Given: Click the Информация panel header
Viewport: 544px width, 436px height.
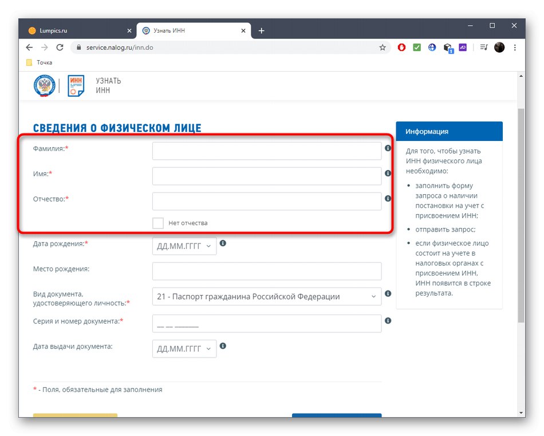Looking at the screenshot, I should click(449, 131).
